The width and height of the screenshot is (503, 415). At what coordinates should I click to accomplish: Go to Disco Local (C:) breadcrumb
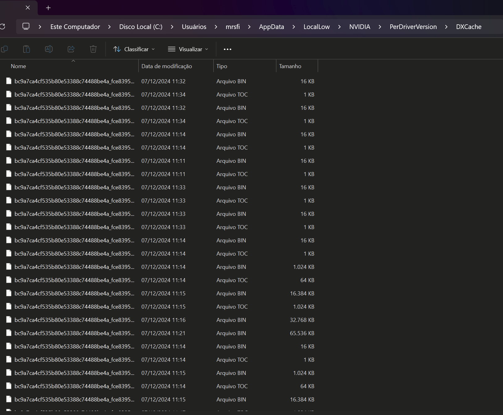pos(141,27)
